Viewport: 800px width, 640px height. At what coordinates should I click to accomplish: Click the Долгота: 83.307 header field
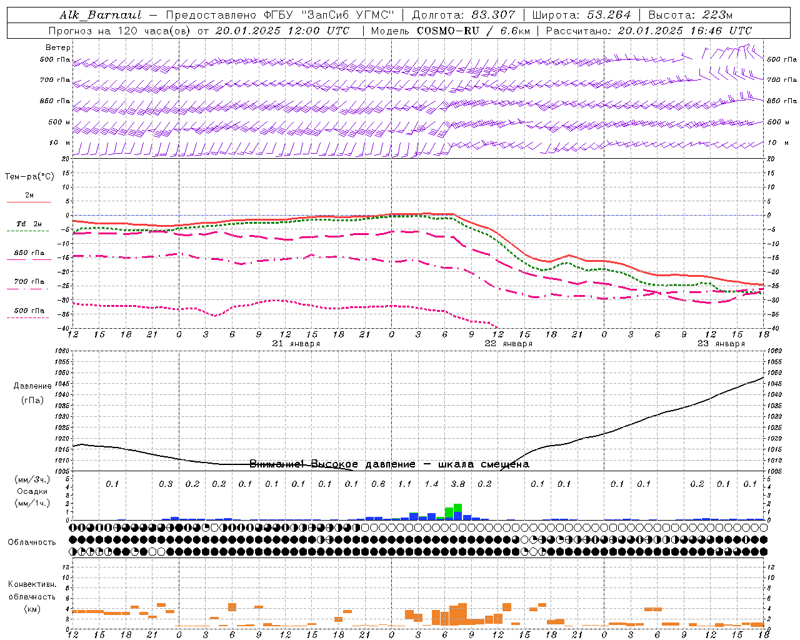464,15
